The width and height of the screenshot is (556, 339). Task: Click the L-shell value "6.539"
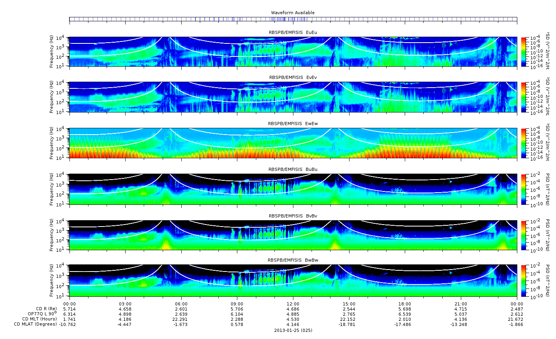(x=405, y=314)
